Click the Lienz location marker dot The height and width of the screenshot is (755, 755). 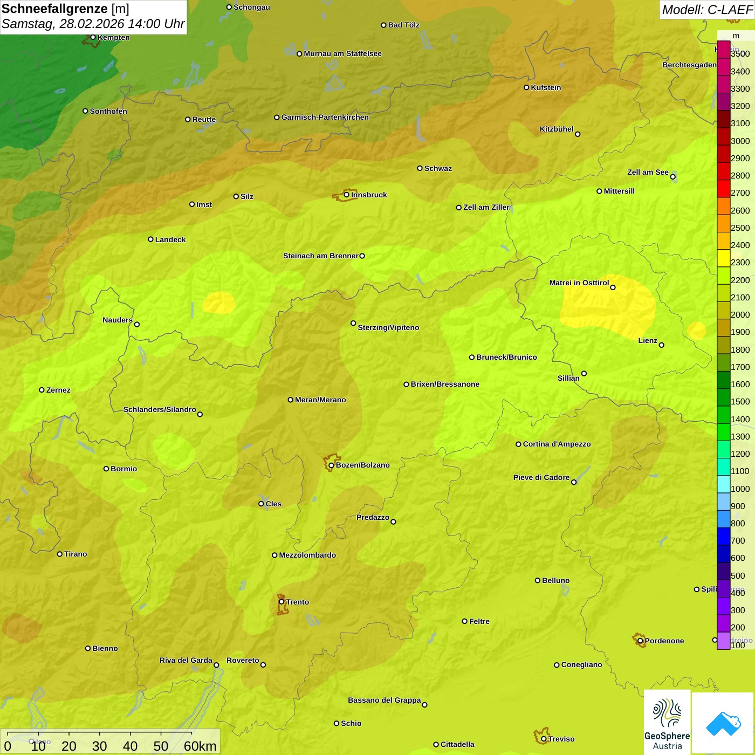coord(662,345)
